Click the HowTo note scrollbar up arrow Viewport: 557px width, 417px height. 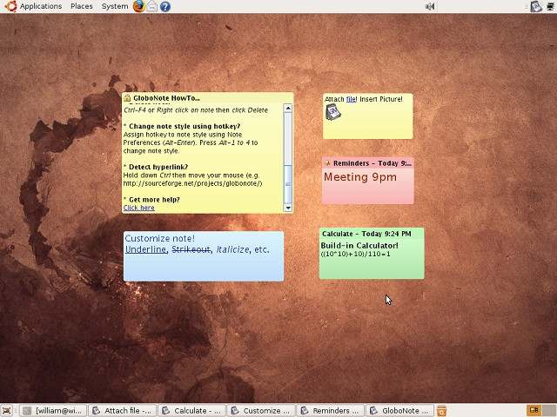tap(288, 108)
